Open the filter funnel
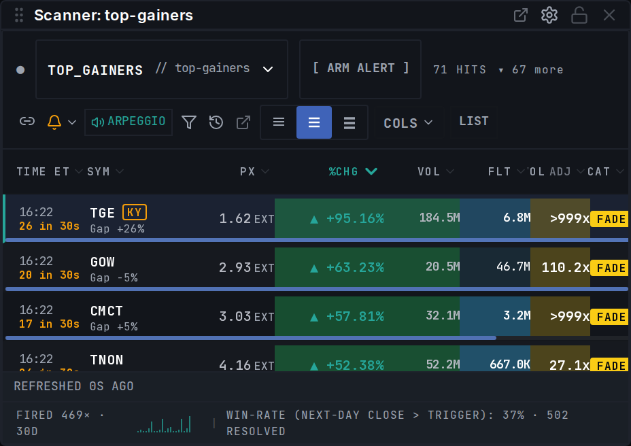The width and height of the screenshot is (631, 446). coord(189,122)
